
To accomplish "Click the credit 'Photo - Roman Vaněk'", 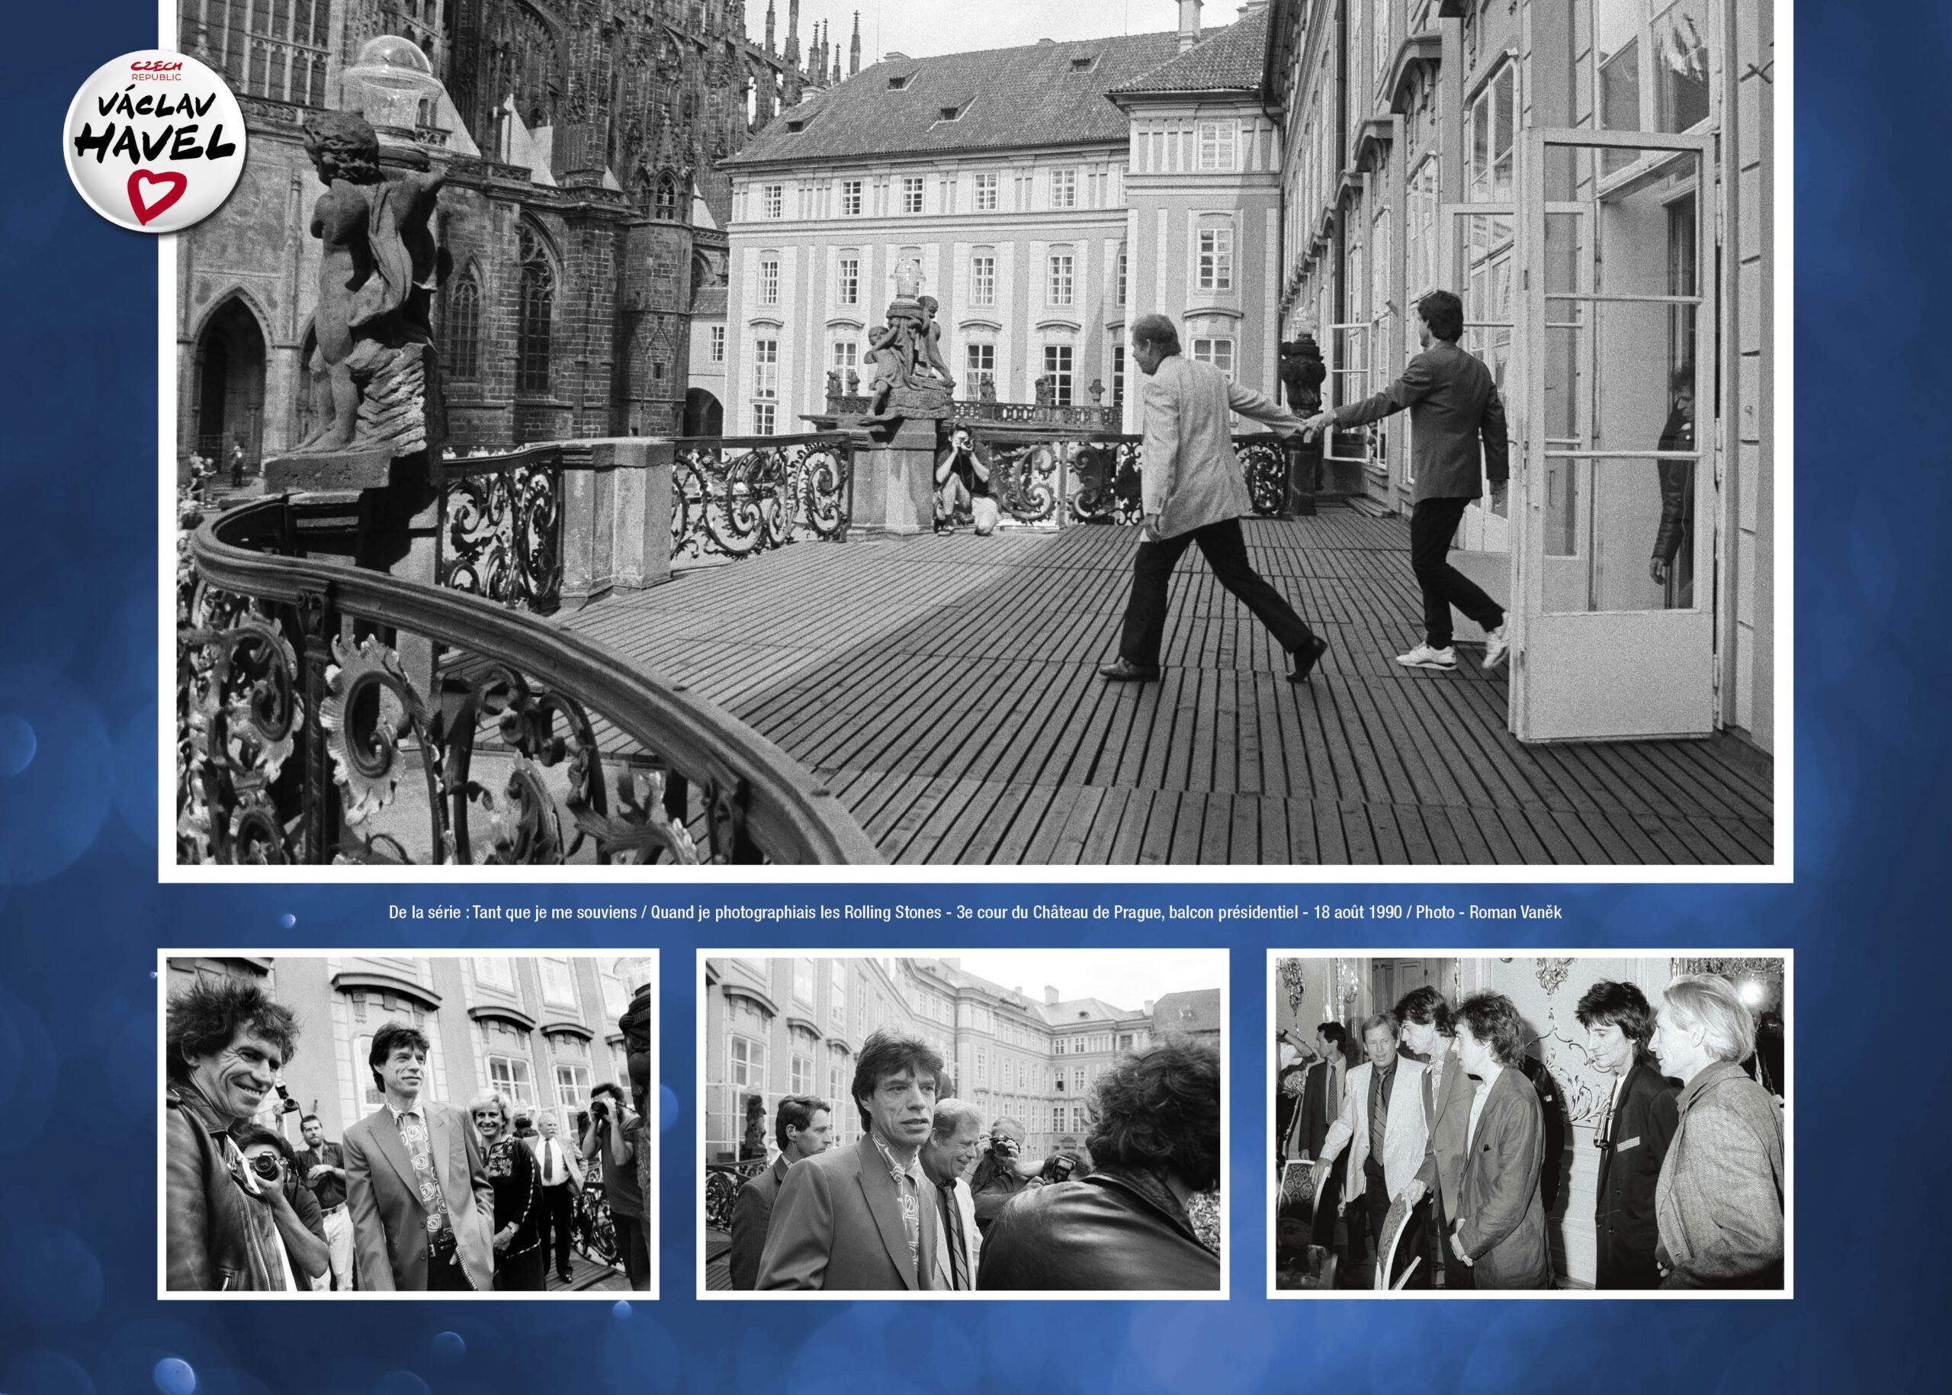I will 1488,912.
